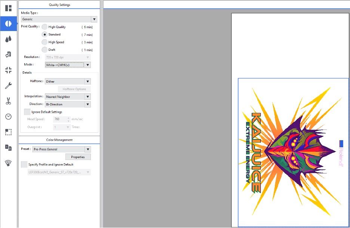Select High Quality print option
This screenshot has height=228, width=350.
[x=45, y=27]
